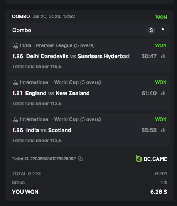
Task: Select Premier League (5 overs) breadcrumb
Action: [x=66, y=45]
